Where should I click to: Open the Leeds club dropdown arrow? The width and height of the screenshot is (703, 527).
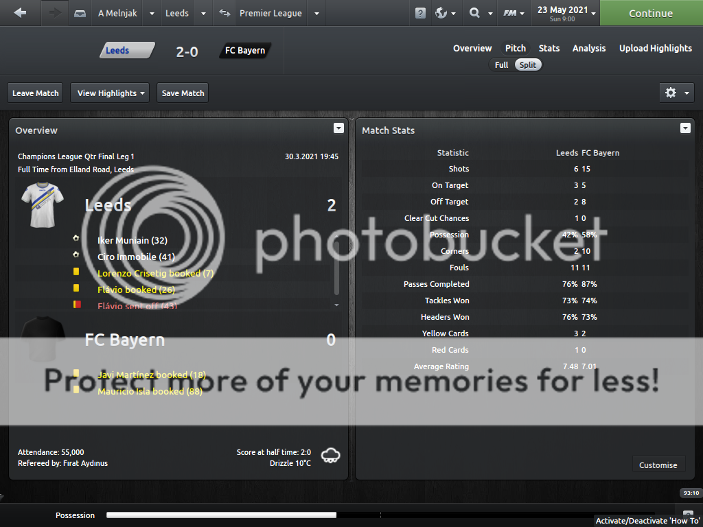click(203, 13)
